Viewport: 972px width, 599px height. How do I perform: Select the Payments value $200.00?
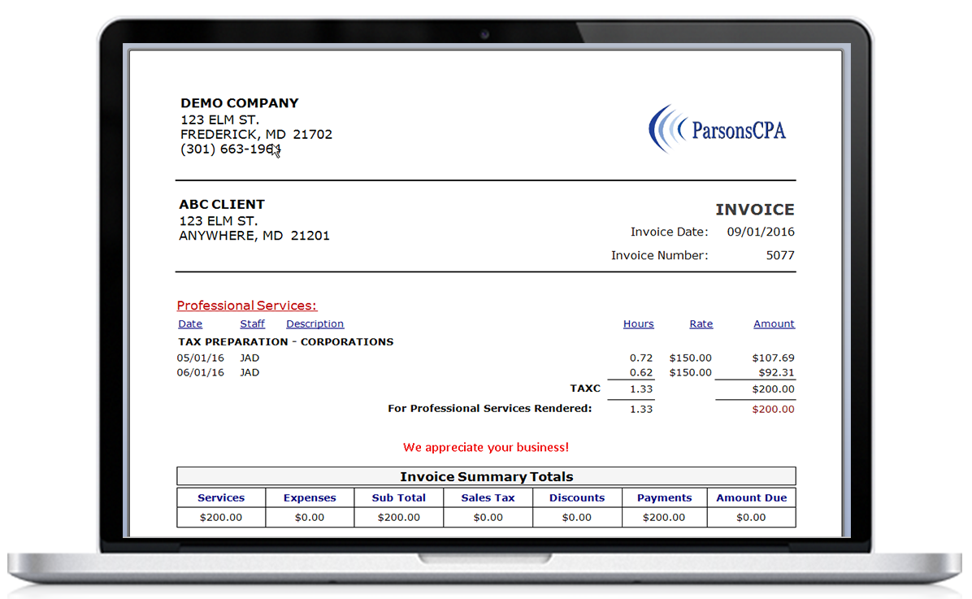click(664, 516)
